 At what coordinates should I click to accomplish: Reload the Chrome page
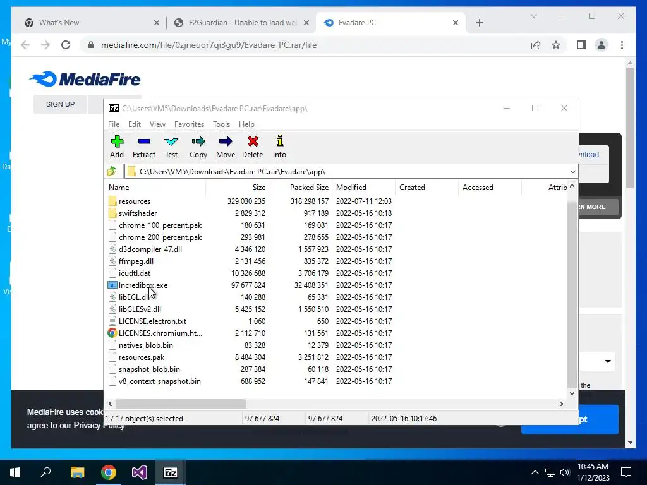[x=66, y=45]
